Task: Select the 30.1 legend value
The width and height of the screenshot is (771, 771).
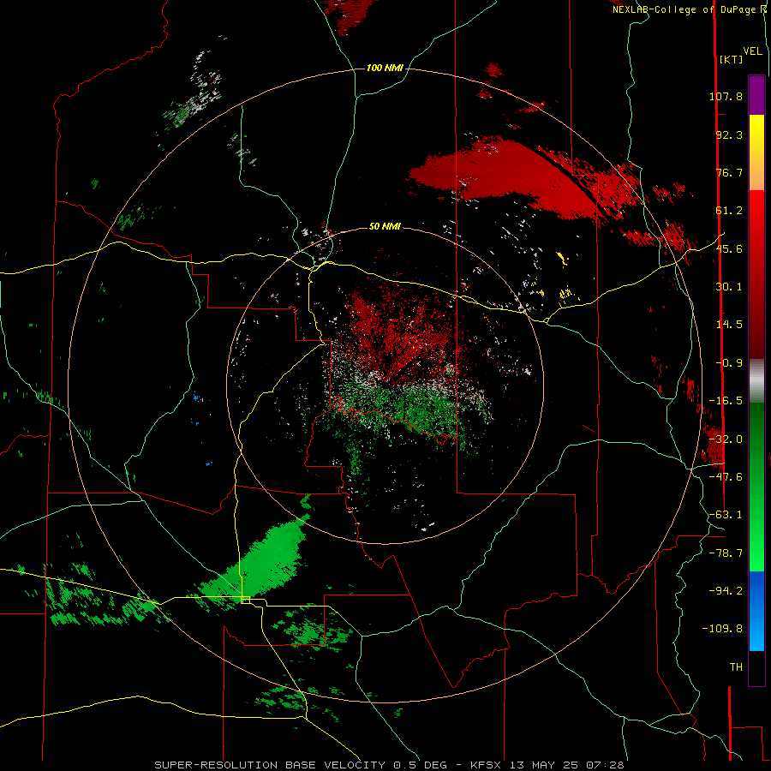Action: [729, 287]
